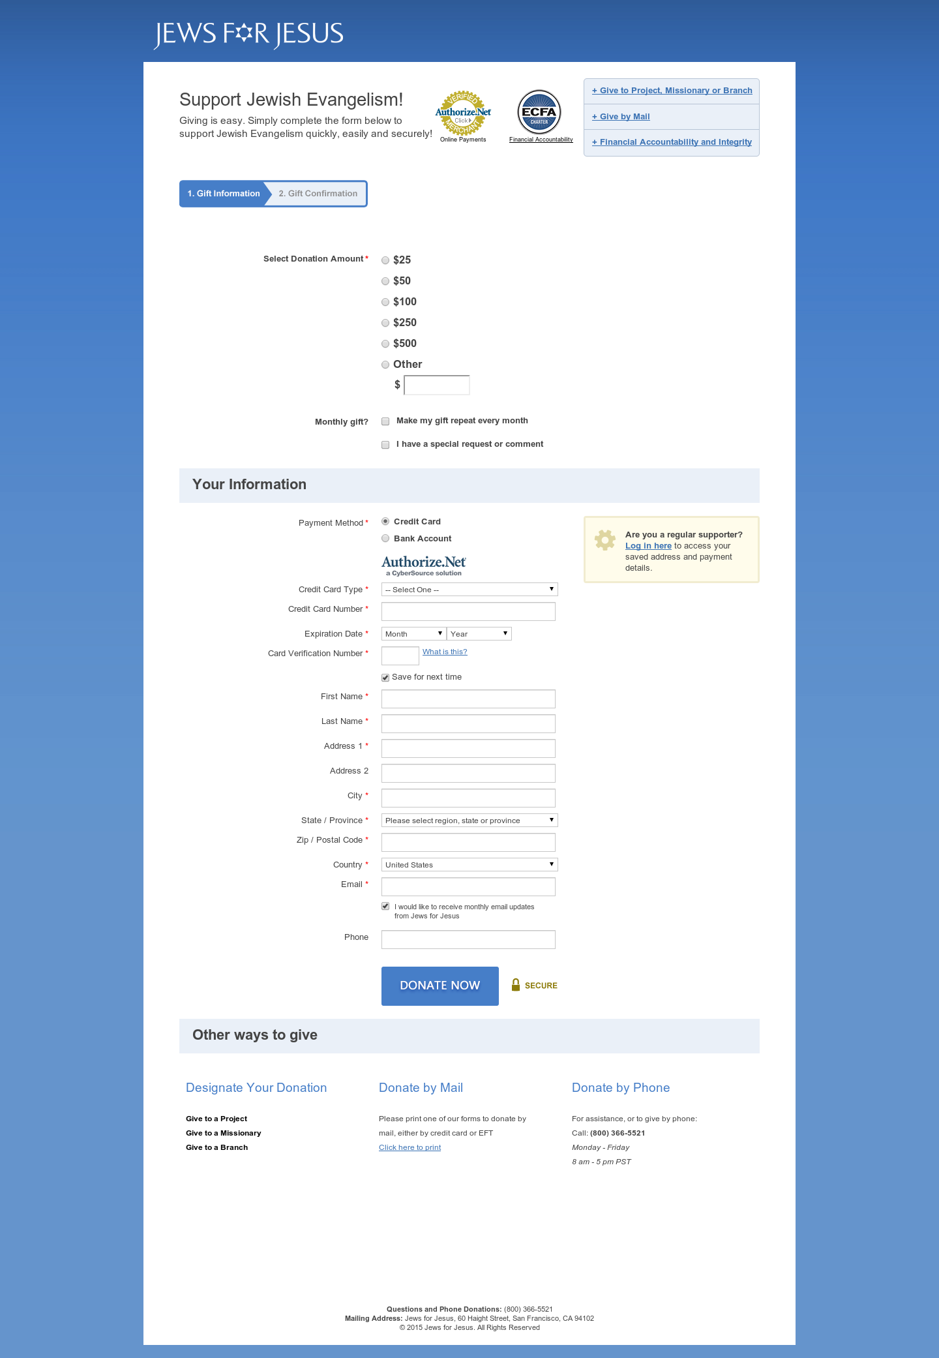Uncheck Save for next time
This screenshot has height=1358, width=939.
point(385,678)
